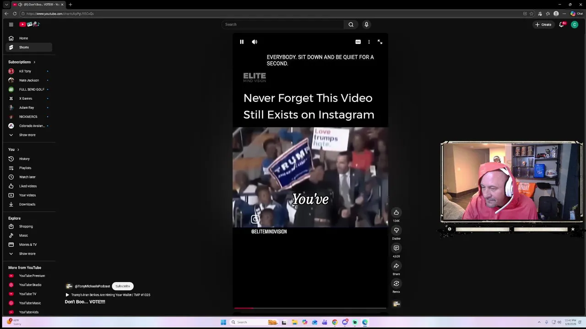This screenshot has height=329, width=586.
Task: Open browser settings three-dot menu
Action: 564,14
